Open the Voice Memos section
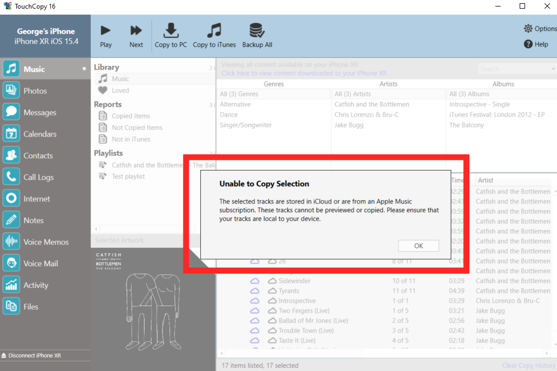 tap(45, 242)
